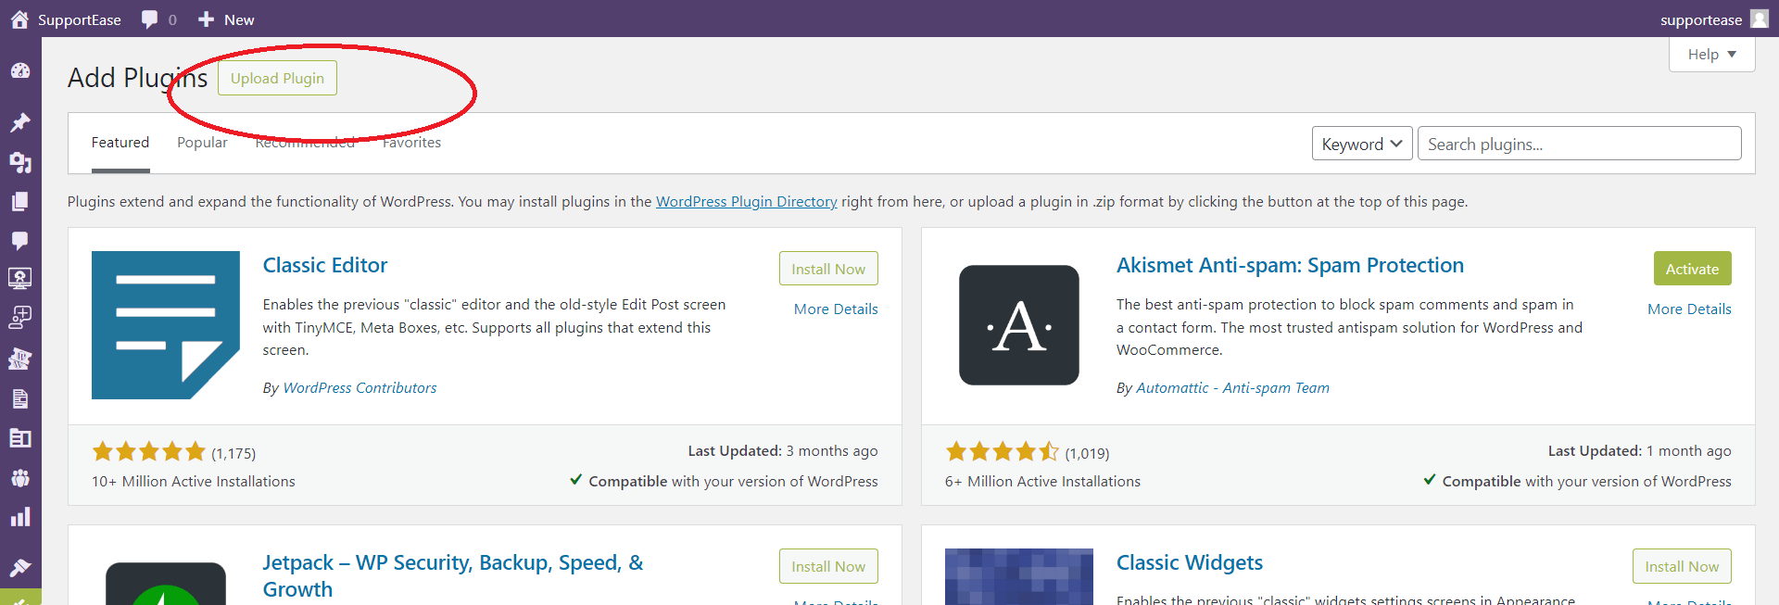
Task: Click the people group sidebar icon
Action: point(20,477)
